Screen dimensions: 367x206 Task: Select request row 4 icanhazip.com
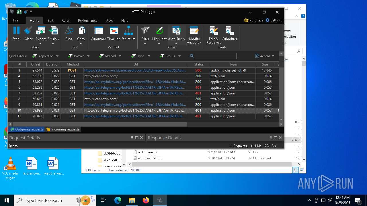[143, 76]
